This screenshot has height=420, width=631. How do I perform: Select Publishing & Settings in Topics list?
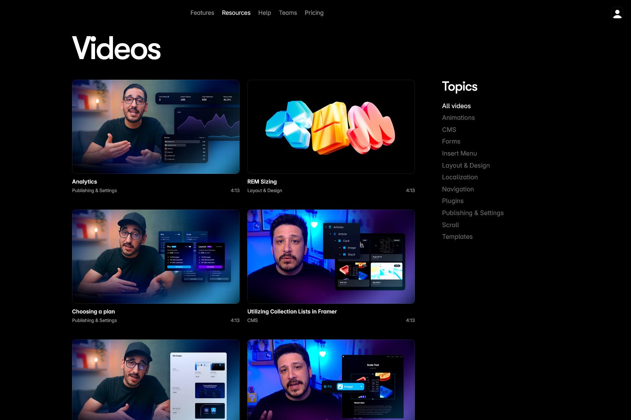(x=473, y=213)
